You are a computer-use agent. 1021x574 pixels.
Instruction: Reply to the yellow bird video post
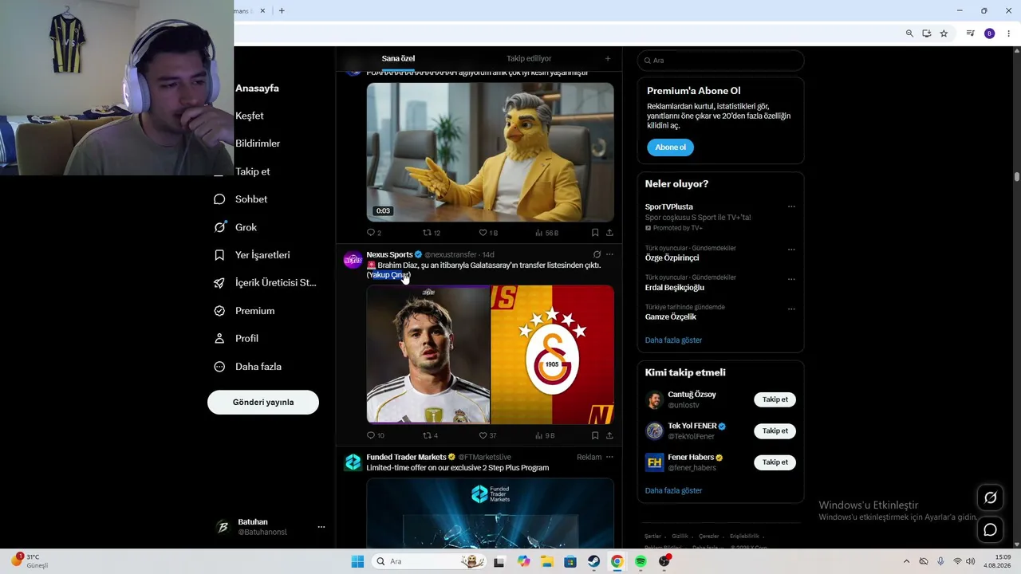click(370, 233)
